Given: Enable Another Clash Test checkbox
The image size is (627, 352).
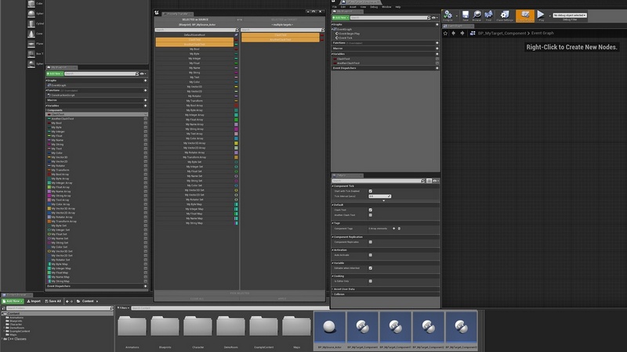Looking at the screenshot, I should [371, 215].
